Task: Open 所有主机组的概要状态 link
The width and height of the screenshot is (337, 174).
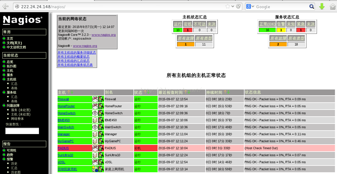Action: click(x=74, y=57)
